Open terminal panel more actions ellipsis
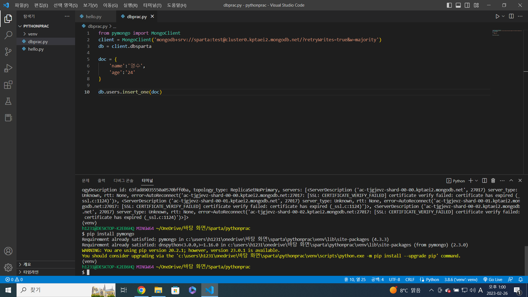This screenshot has height=297, width=528. point(502,181)
